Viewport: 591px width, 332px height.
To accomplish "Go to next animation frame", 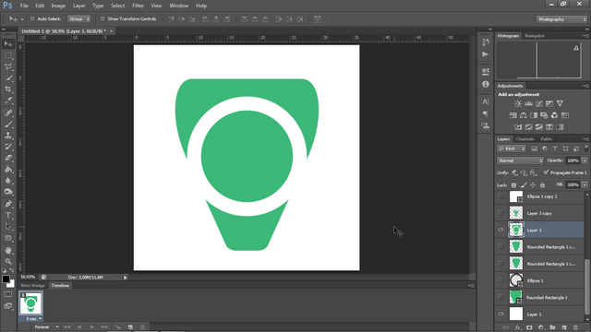I will click(x=104, y=327).
